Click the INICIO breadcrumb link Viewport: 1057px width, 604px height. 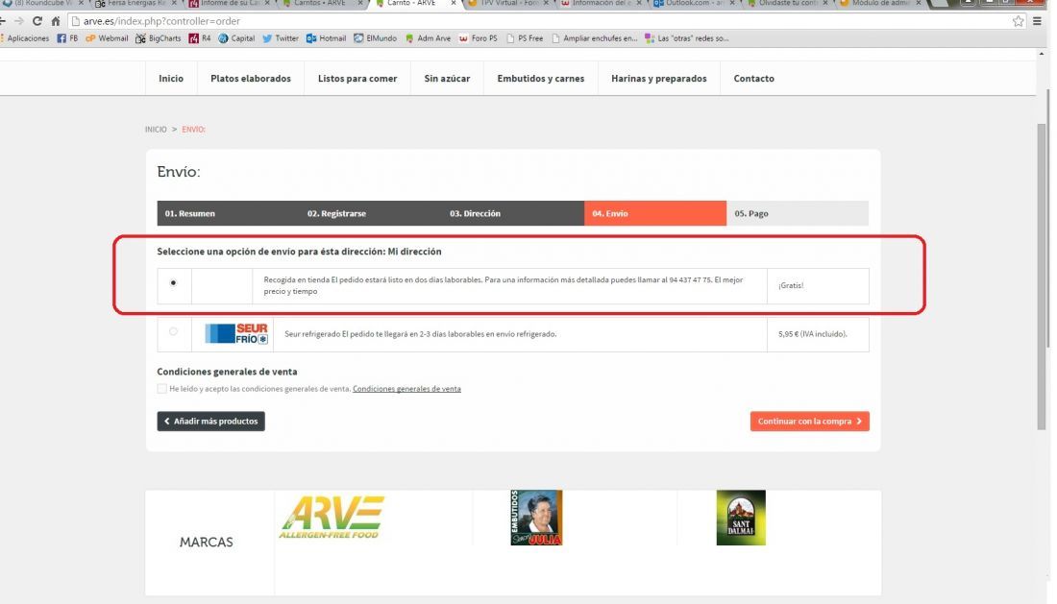(x=156, y=130)
